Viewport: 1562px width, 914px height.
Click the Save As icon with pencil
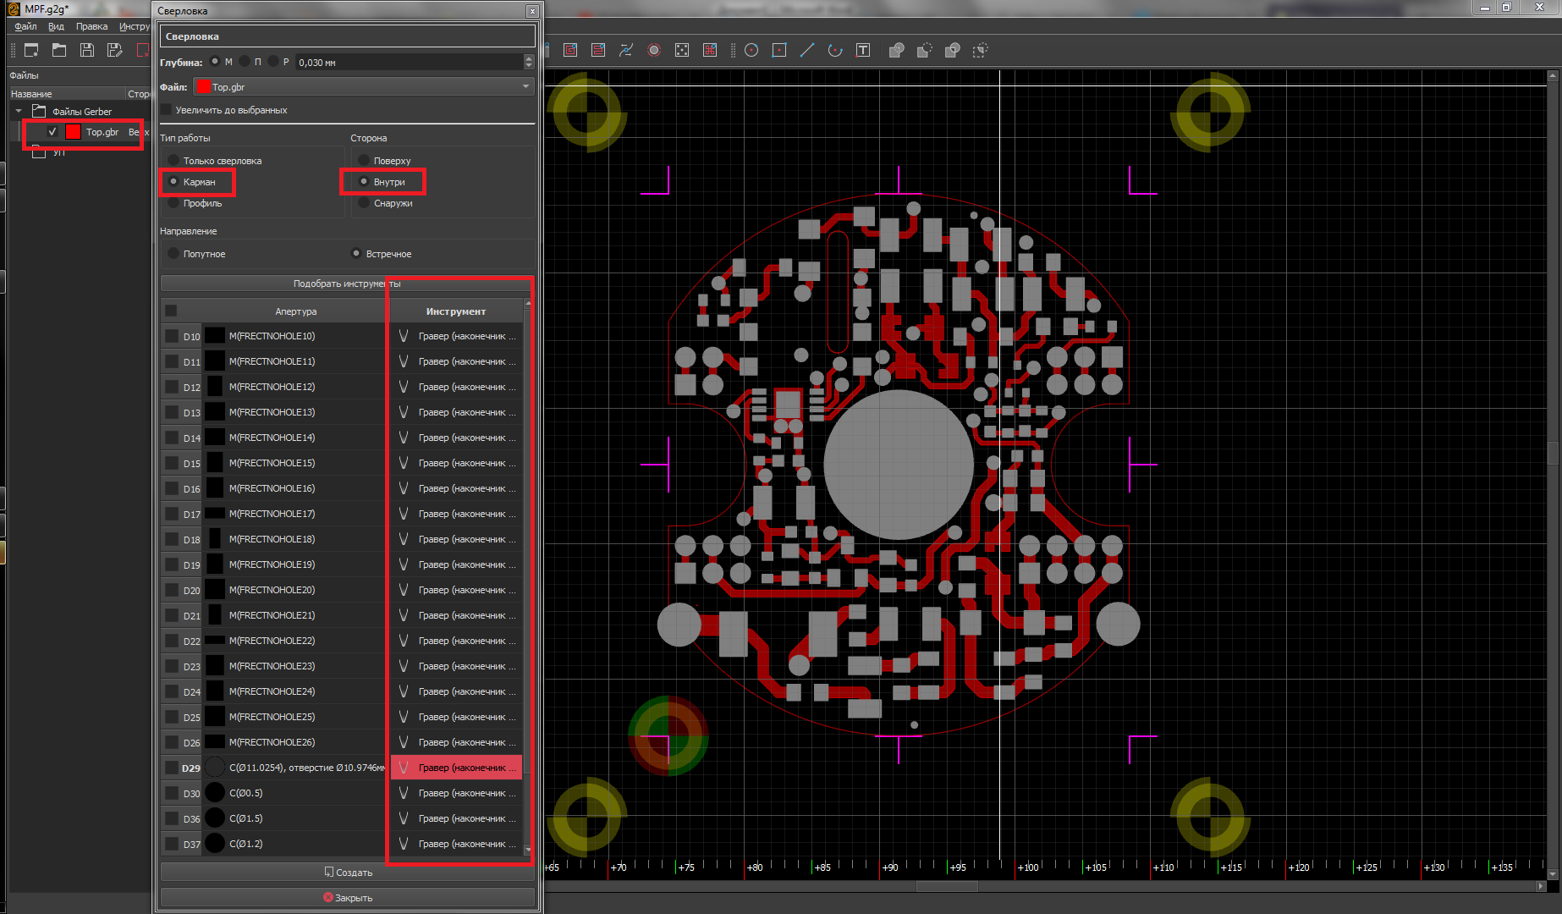click(x=115, y=50)
